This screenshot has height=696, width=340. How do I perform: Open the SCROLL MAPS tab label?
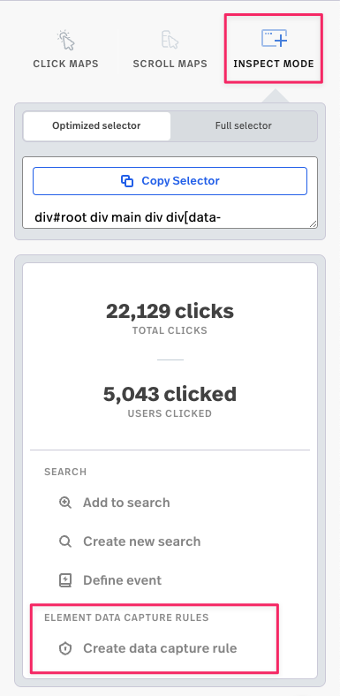[x=170, y=64]
